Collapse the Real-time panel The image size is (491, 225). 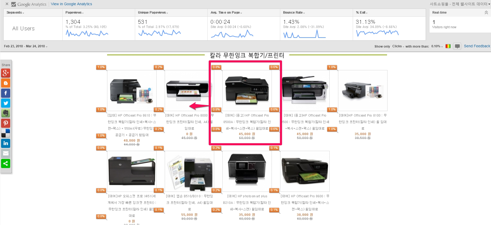(x=486, y=13)
